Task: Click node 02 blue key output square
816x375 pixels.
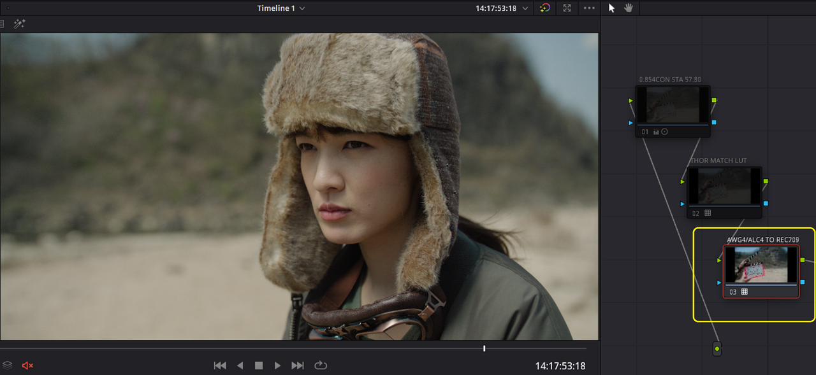Action: pyautogui.click(x=766, y=203)
